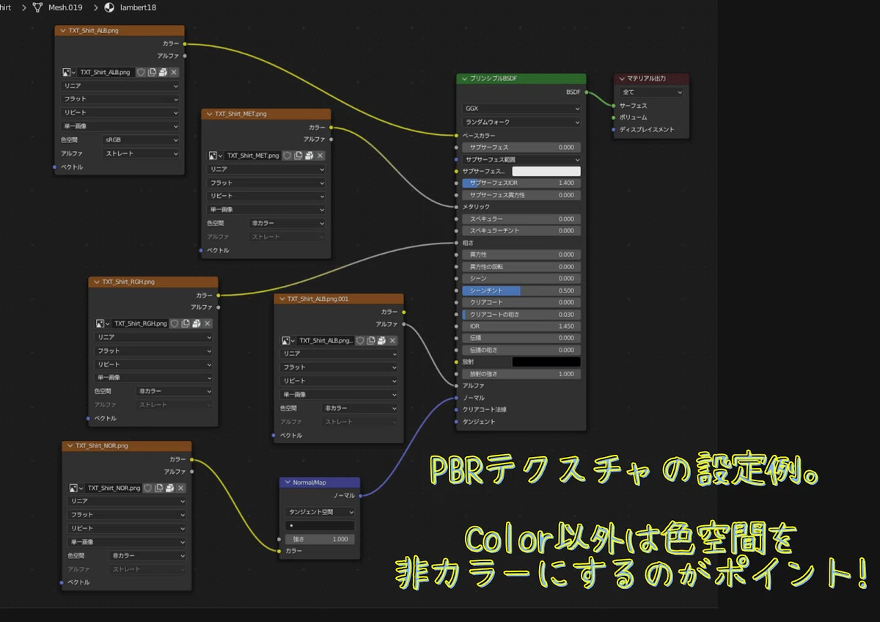Collapse the プリンシプルBSDF node header arrow
Image resolution: width=880 pixels, height=622 pixels.
[x=463, y=78]
